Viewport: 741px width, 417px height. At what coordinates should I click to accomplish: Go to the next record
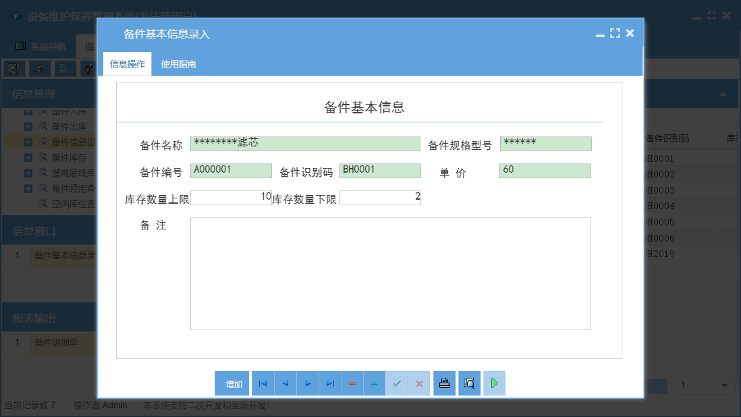click(308, 383)
